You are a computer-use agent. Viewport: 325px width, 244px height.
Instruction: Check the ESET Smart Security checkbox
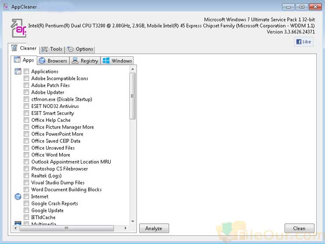click(26, 113)
